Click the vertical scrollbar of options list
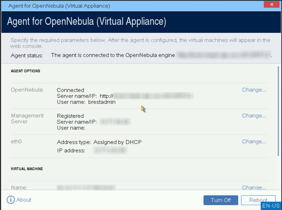 pyautogui.click(x=278, y=111)
